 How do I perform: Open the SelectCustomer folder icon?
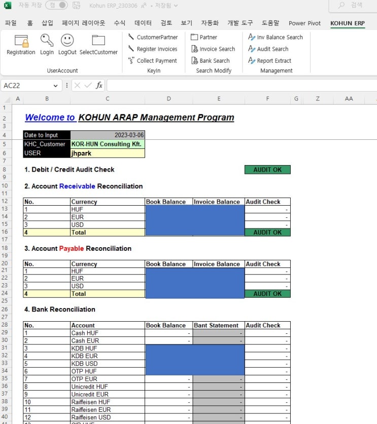click(x=98, y=41)
